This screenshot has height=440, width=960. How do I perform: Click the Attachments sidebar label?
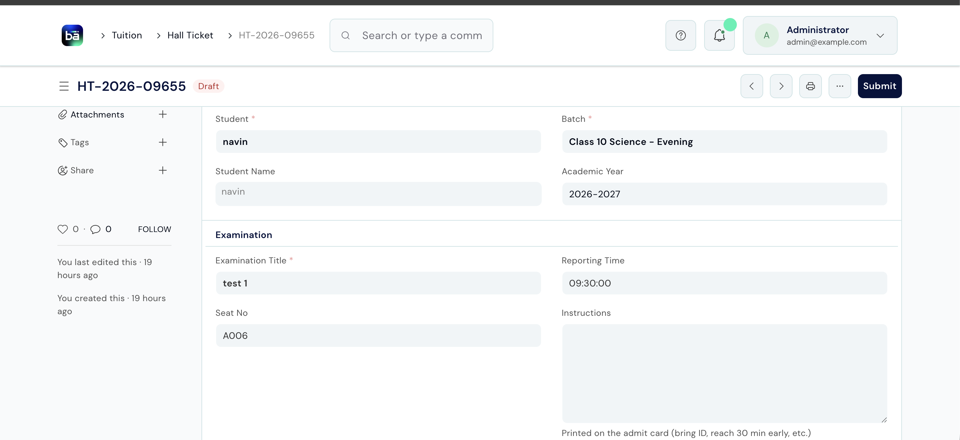coord(97,115)
